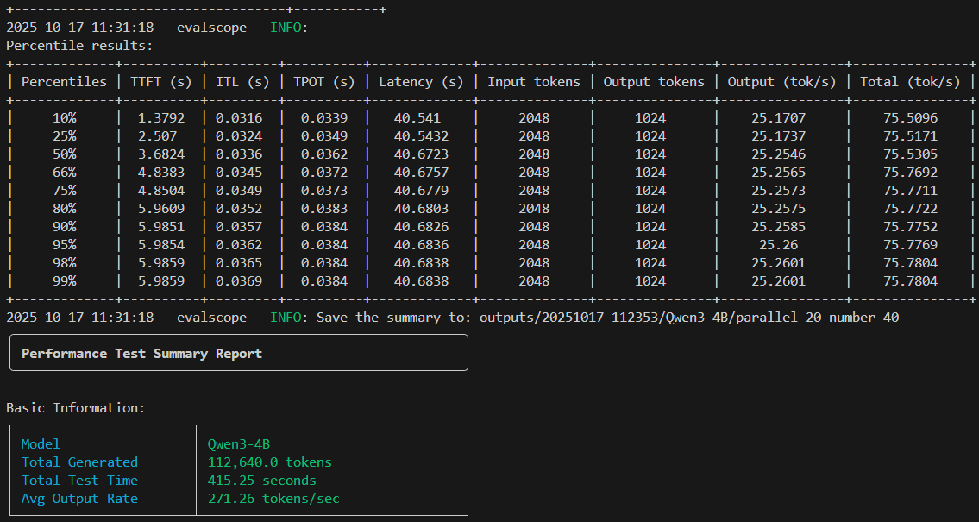
Task: Click Total tok/s value 75.7769
Action: point(910,245)
